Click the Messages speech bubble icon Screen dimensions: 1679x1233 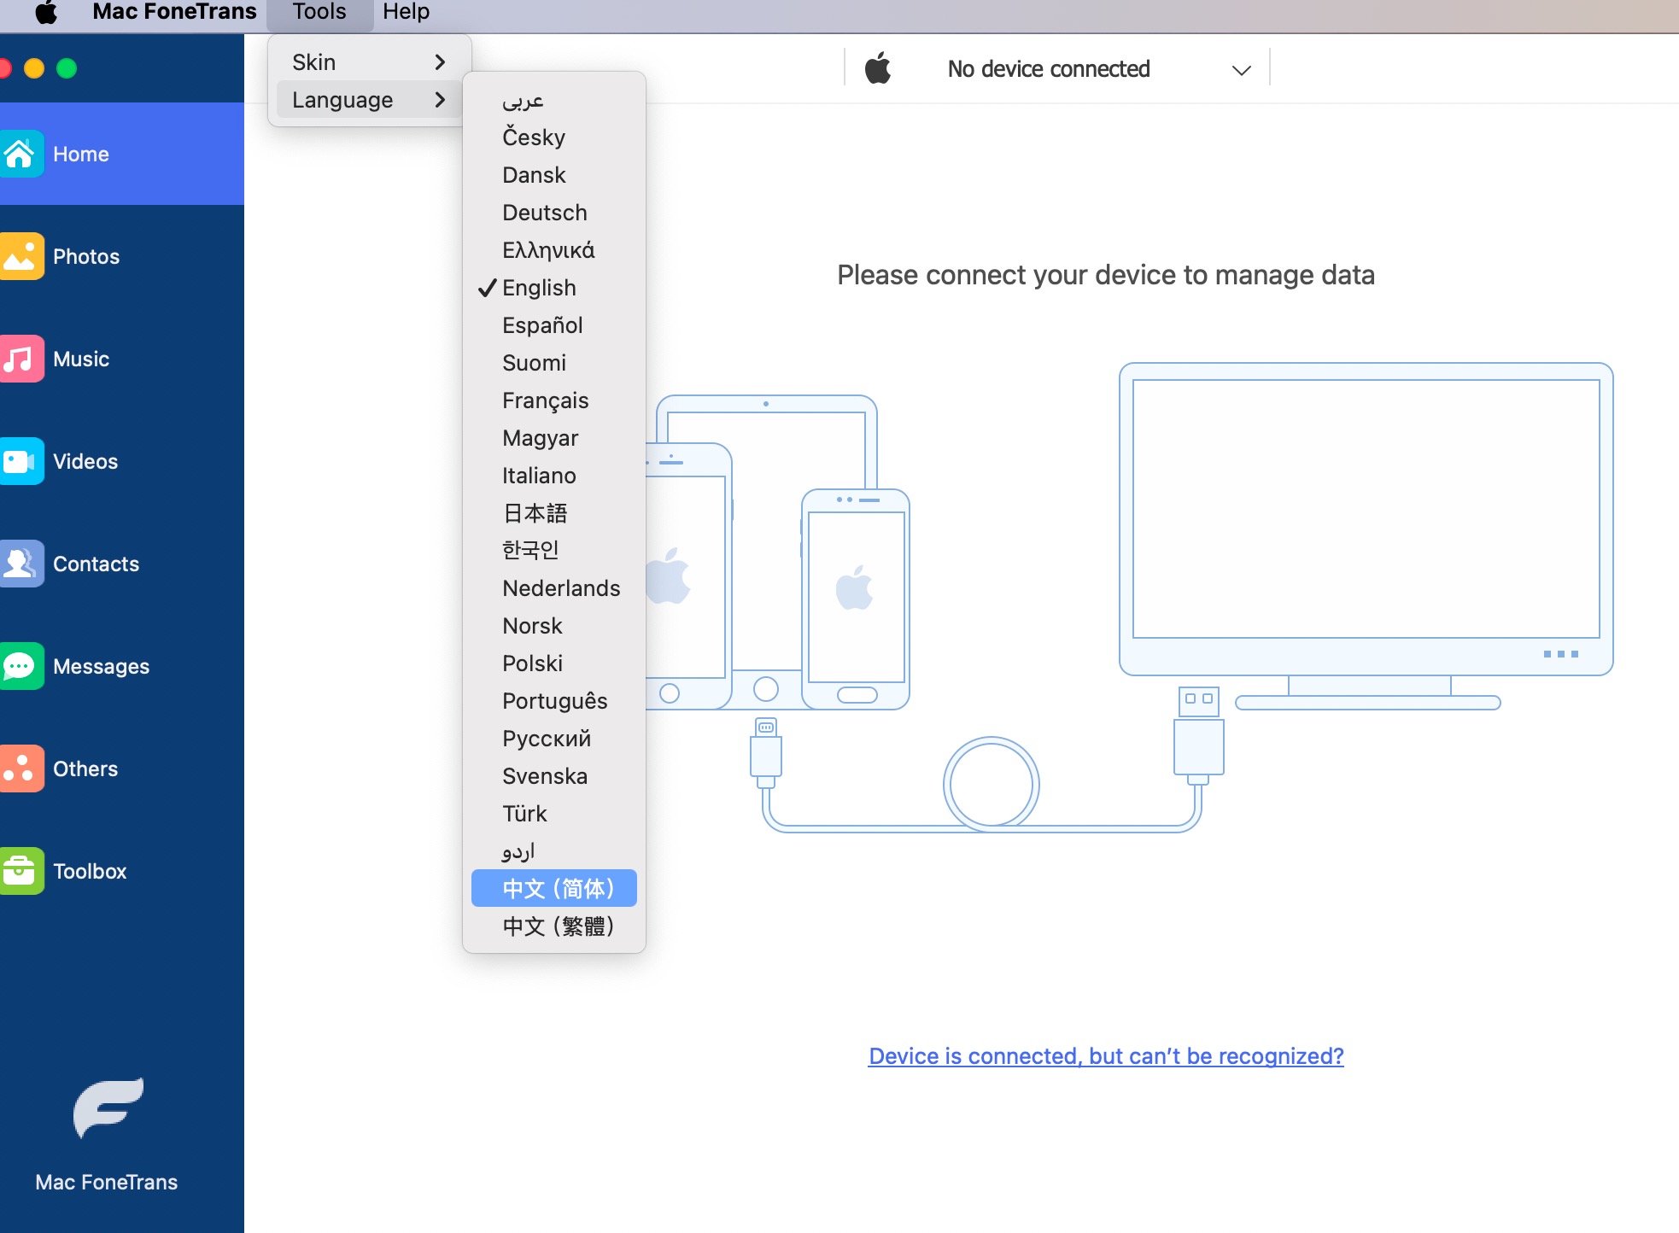click(x=20, y=666)
